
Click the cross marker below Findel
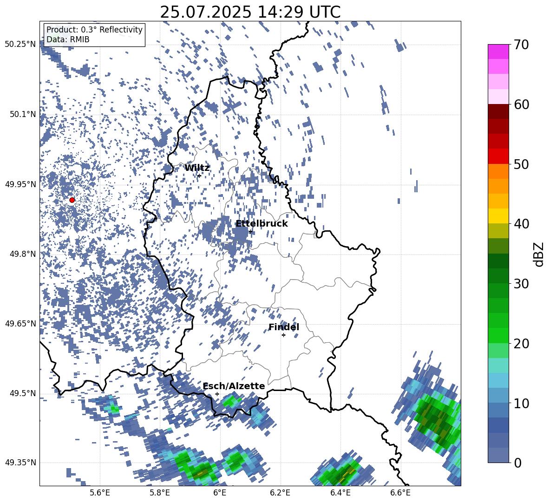(x=283, y=335)
